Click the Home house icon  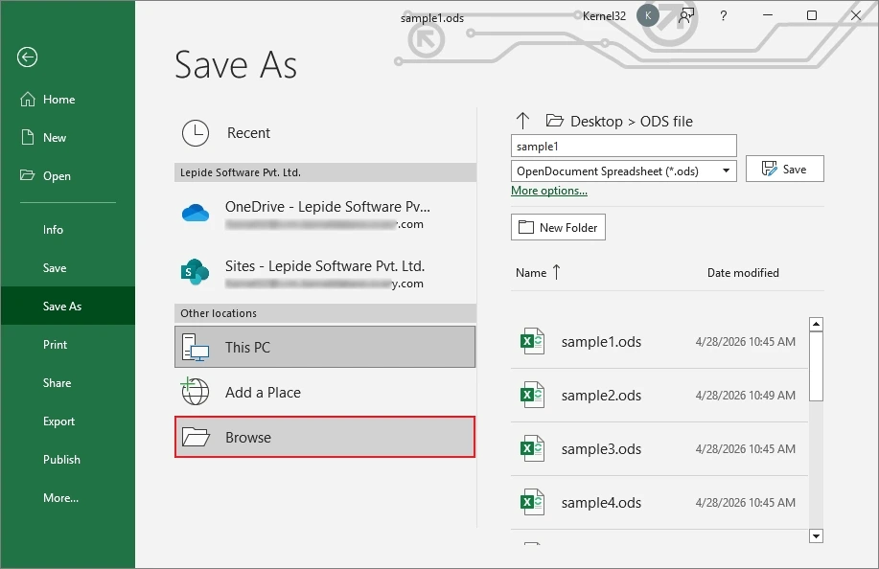click(x=28, y=99)
